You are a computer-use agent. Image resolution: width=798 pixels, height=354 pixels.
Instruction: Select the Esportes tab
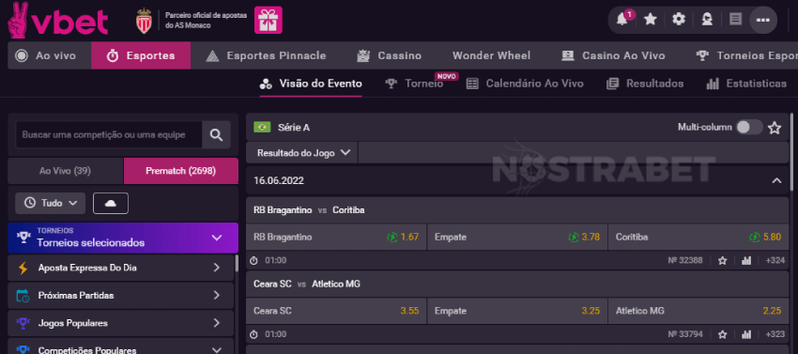coord(141,55)
